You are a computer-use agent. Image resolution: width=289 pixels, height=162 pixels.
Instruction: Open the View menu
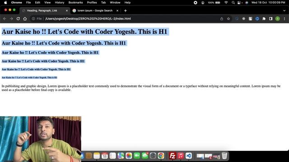coord(47,3)
